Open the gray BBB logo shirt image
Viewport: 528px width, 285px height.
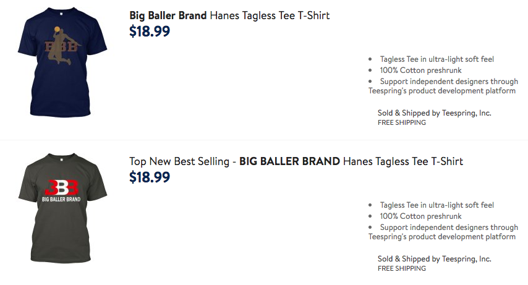(62, 208)
